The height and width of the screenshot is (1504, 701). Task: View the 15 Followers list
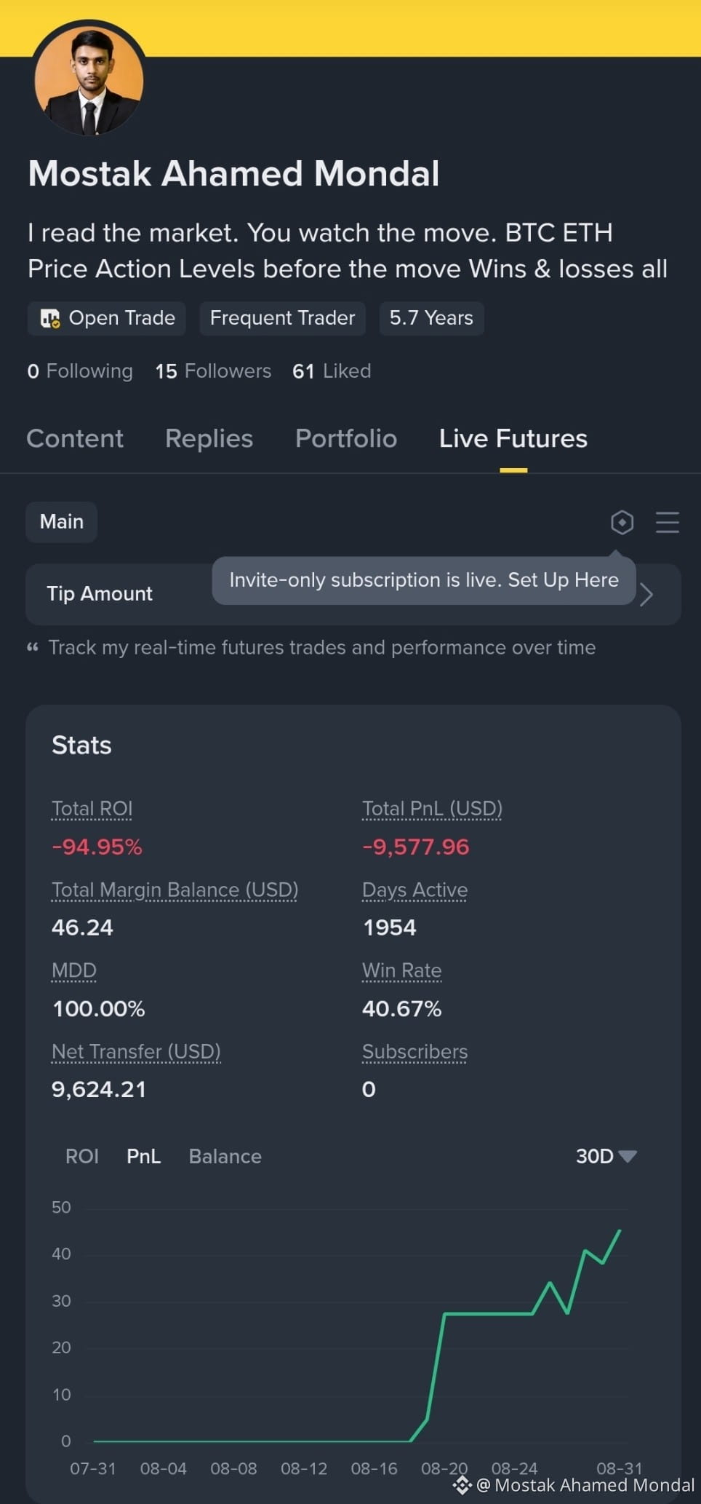tap(213, 371)
